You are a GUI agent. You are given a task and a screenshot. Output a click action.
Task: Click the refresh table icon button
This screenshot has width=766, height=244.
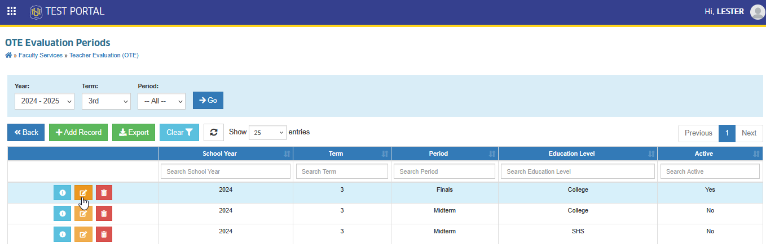click(x=214, y=132)
